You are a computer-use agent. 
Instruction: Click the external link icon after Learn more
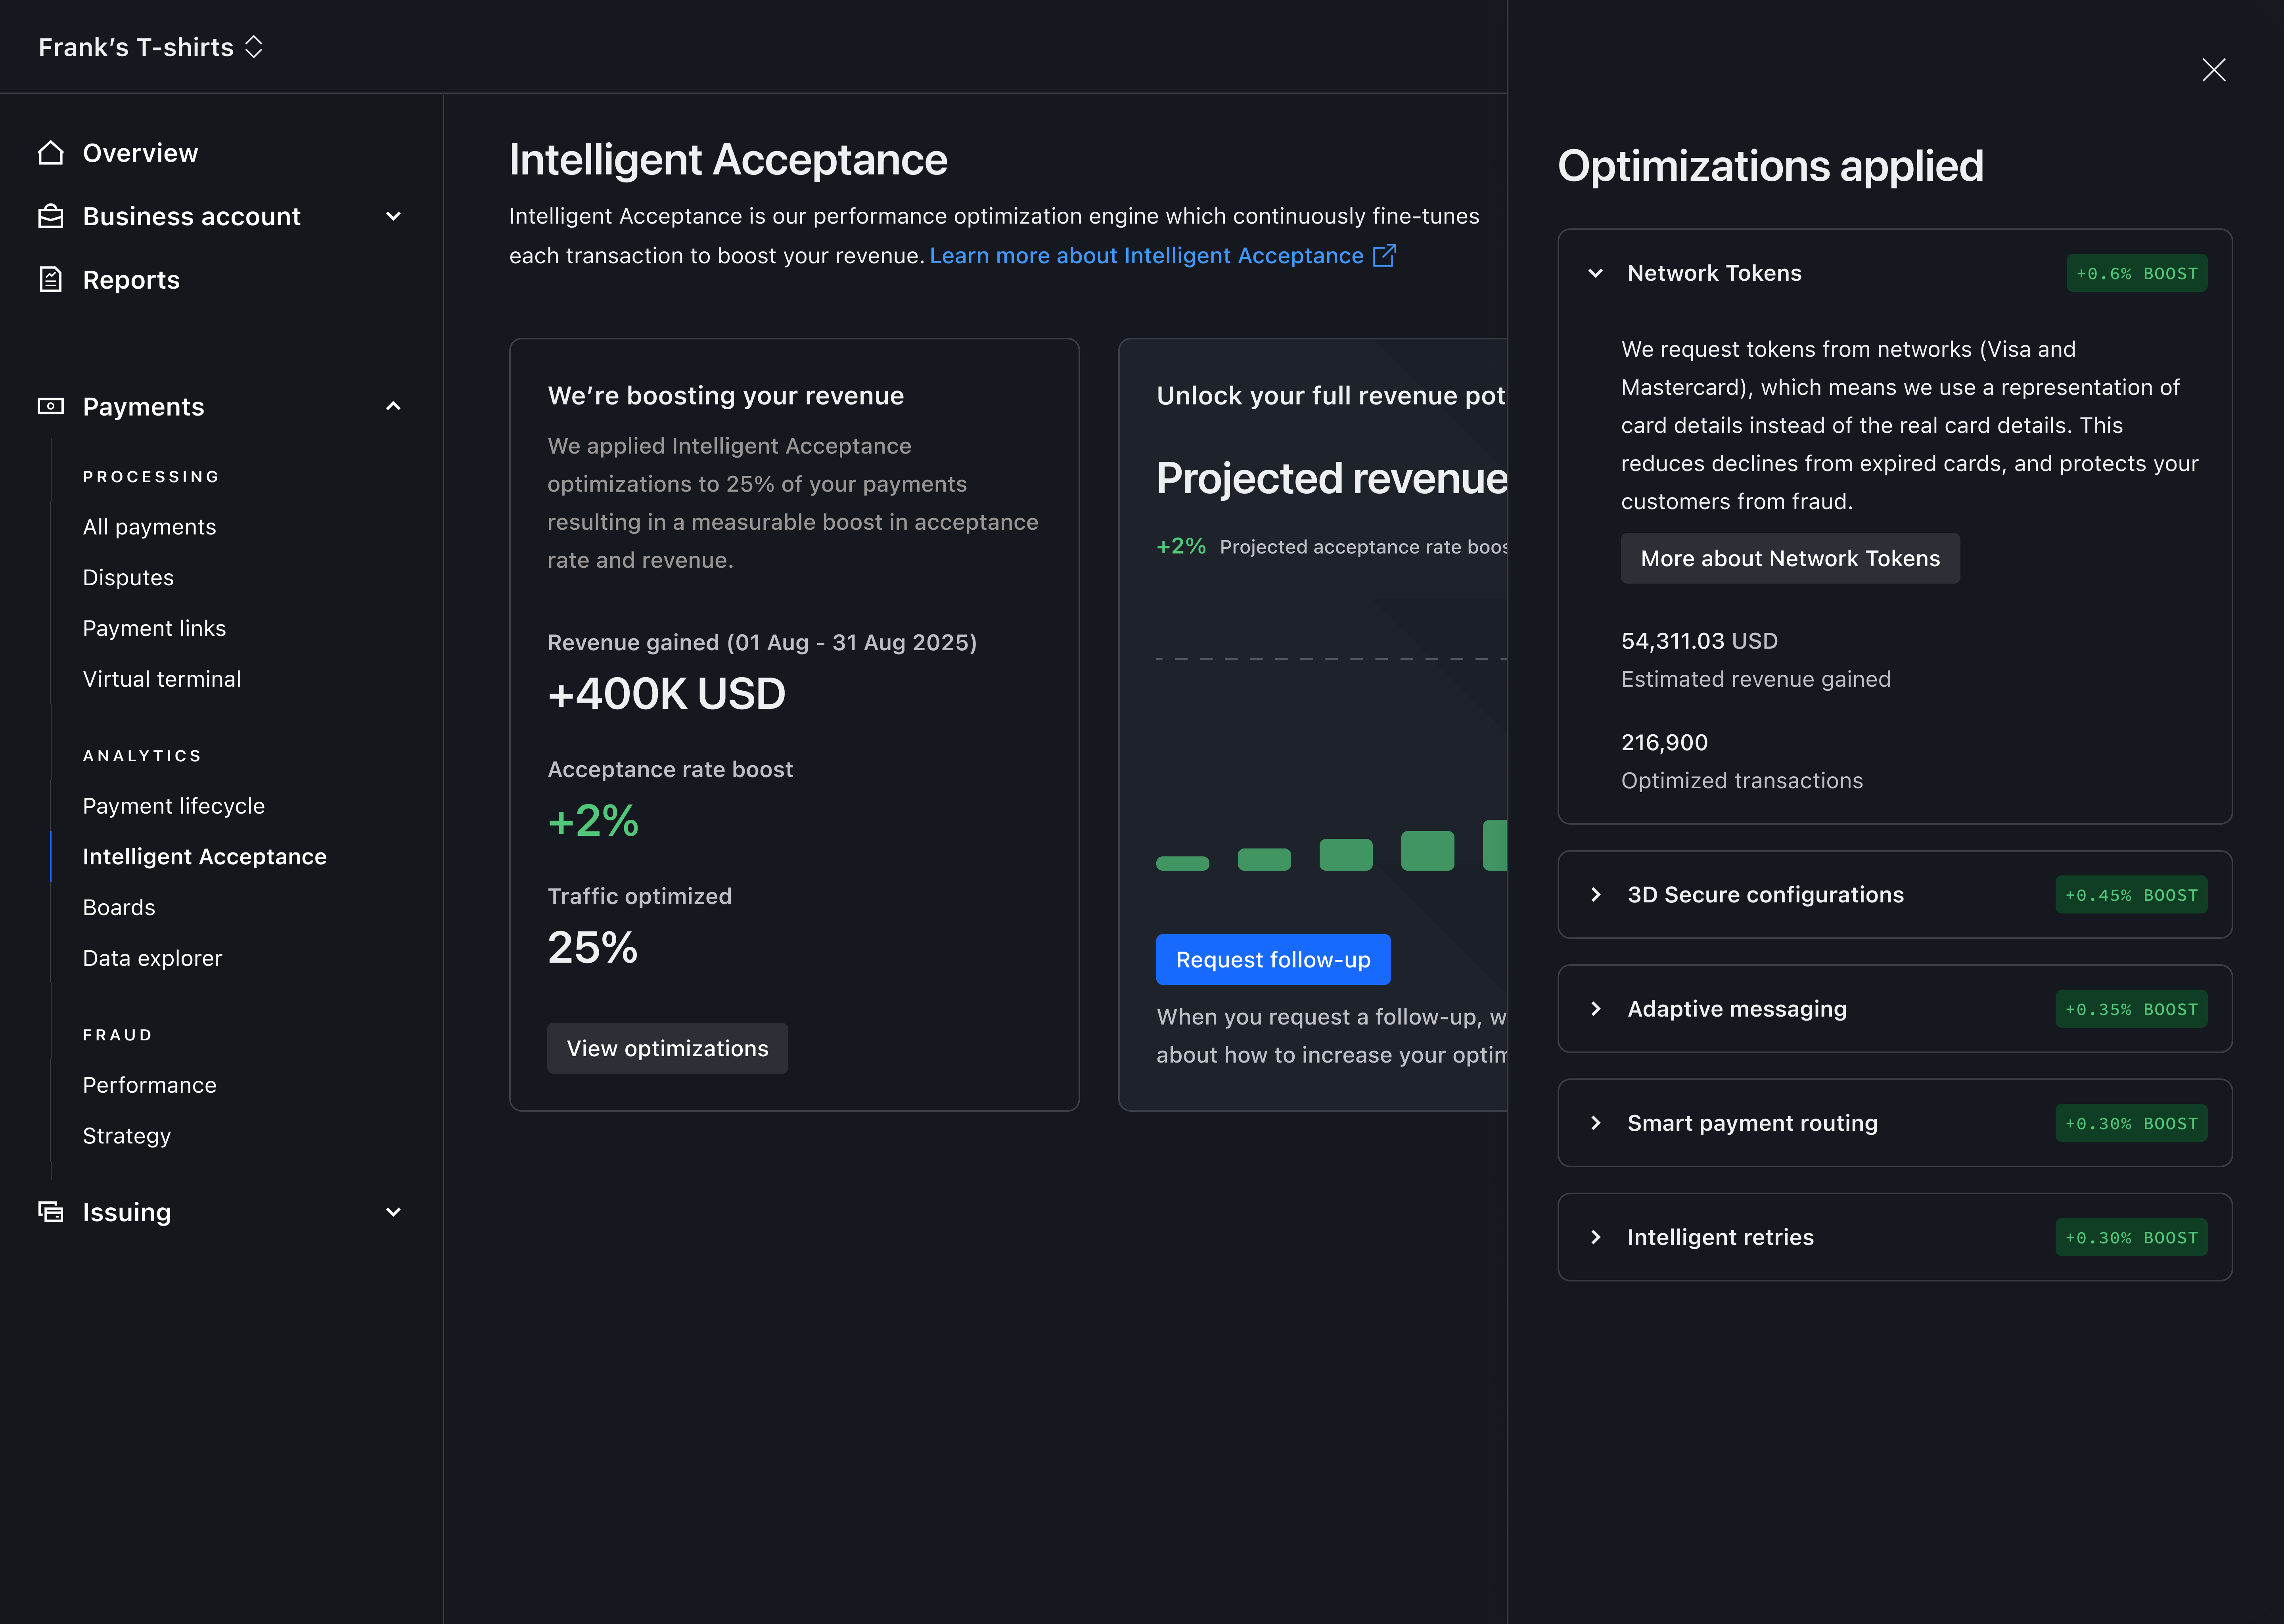(1384, 256)
